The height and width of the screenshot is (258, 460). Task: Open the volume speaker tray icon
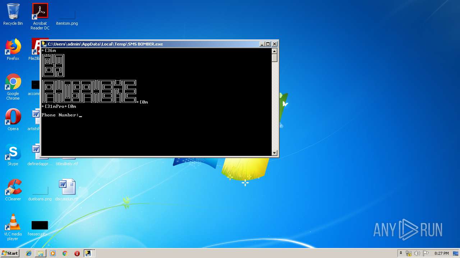(417, 253)
